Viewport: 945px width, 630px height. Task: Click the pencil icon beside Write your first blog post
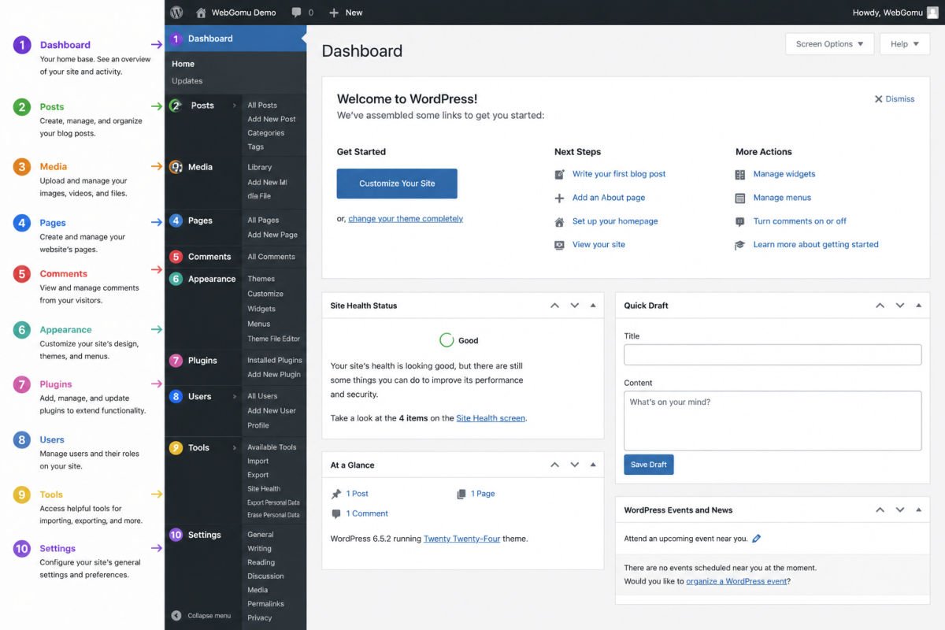click(x=559, y=174)
